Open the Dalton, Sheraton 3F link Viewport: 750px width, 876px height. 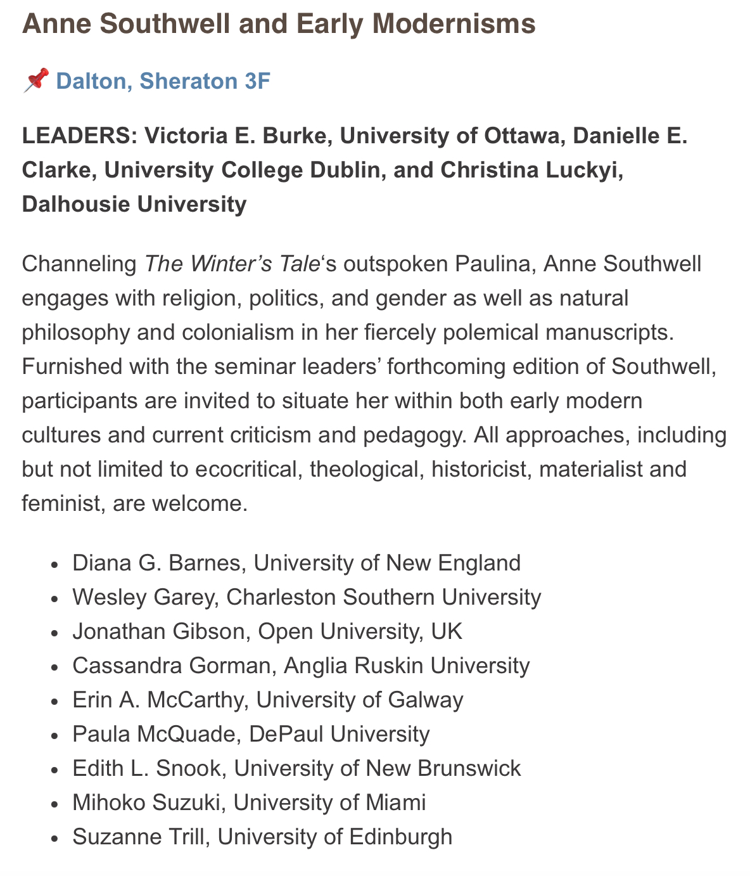click(163, 81)
